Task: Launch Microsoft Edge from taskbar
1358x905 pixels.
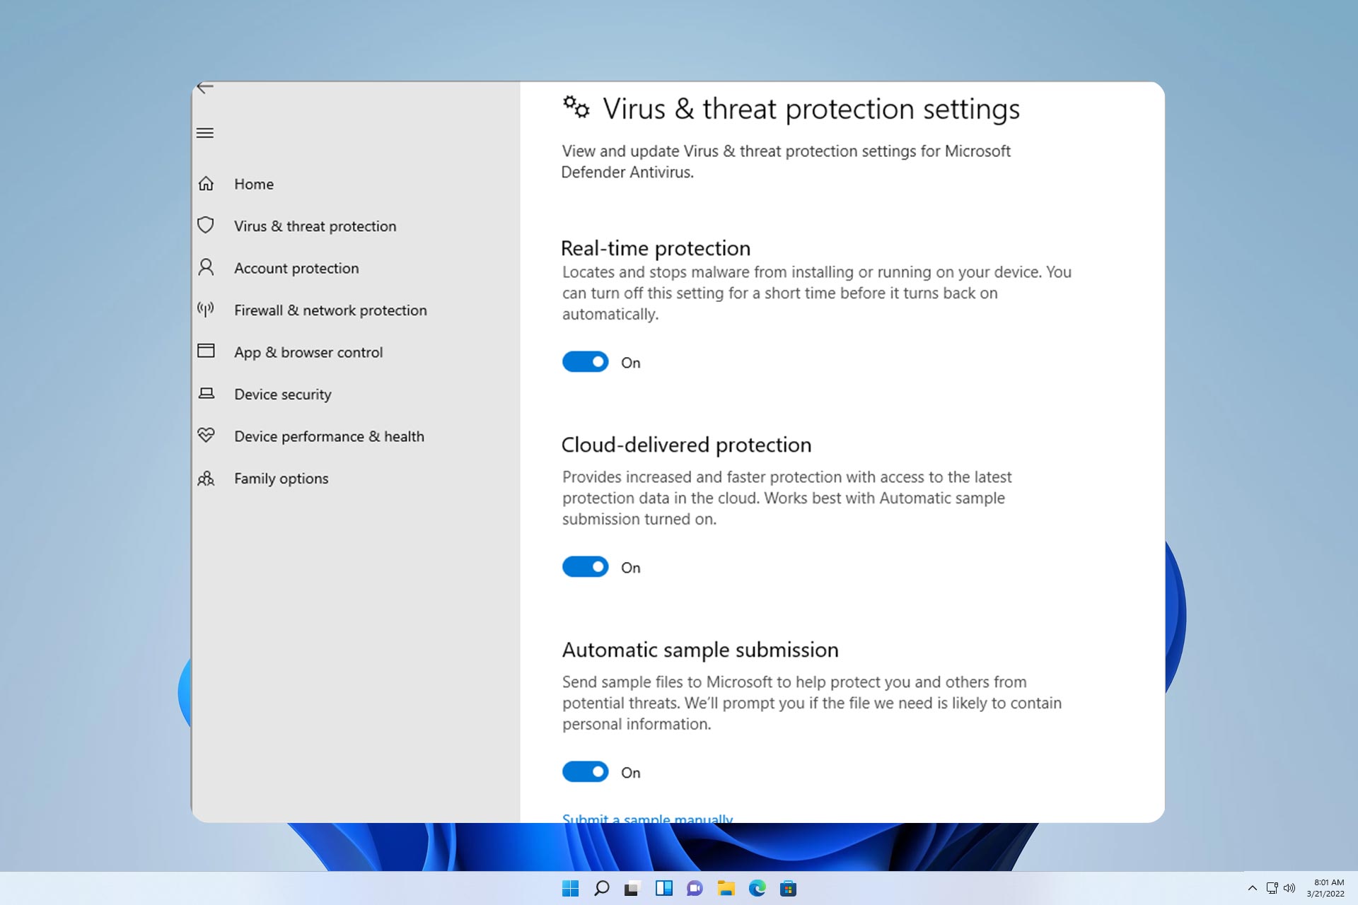Action: (x=757, y=889)
